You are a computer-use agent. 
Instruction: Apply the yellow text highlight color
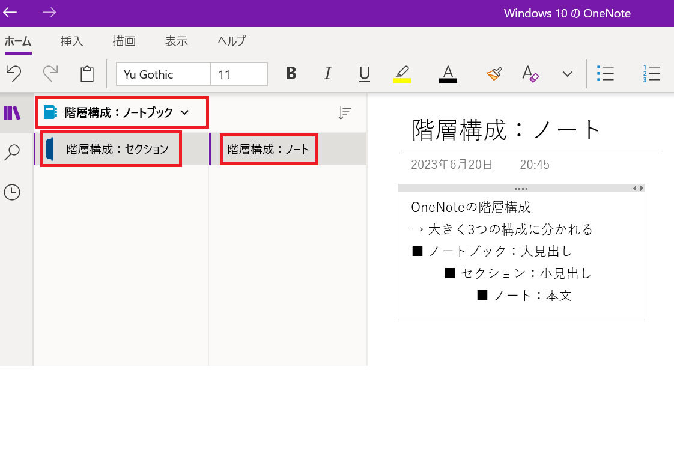click(402, 74)
